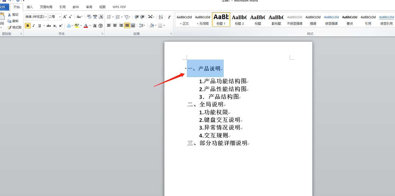Open the Paragraph dialog launcher (段落)

tap(171, 34)
